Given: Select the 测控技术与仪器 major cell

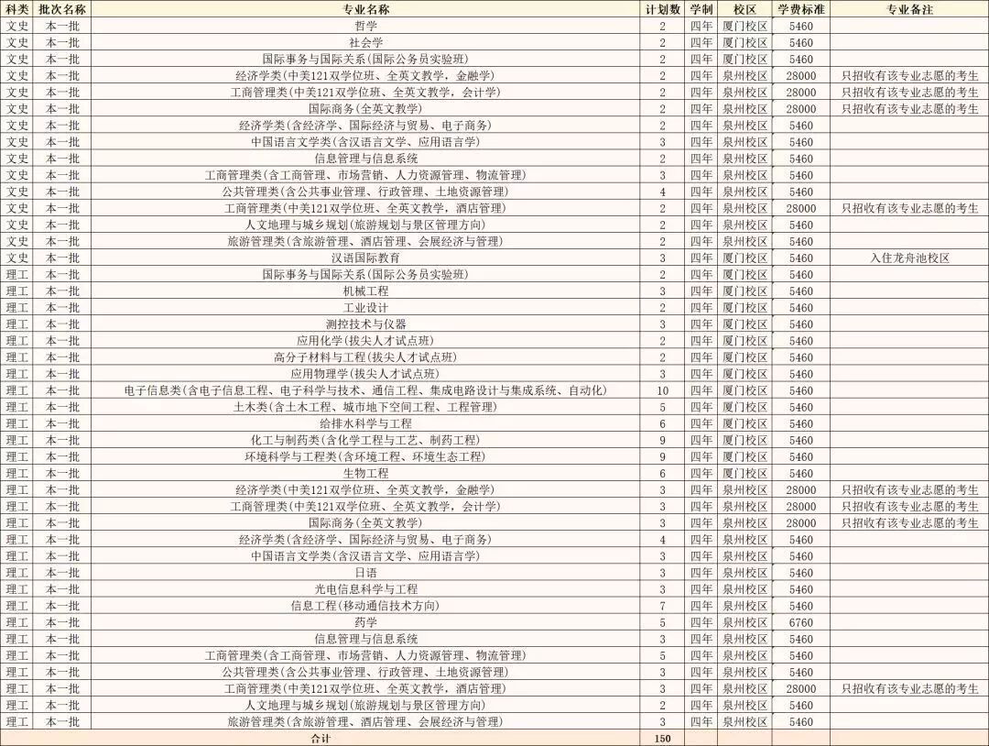Looking at the screenshot, I should pos(365,324).
